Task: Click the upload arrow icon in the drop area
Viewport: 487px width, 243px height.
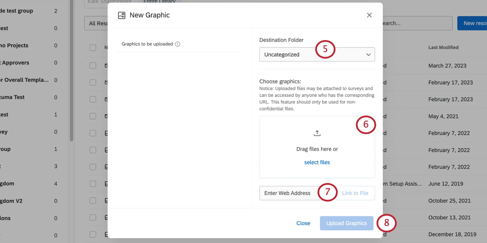Action: [x=317, y=133]
